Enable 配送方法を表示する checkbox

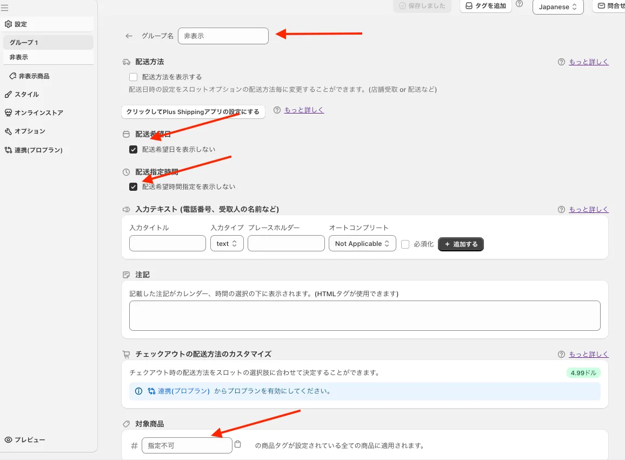tap(134, 77)
